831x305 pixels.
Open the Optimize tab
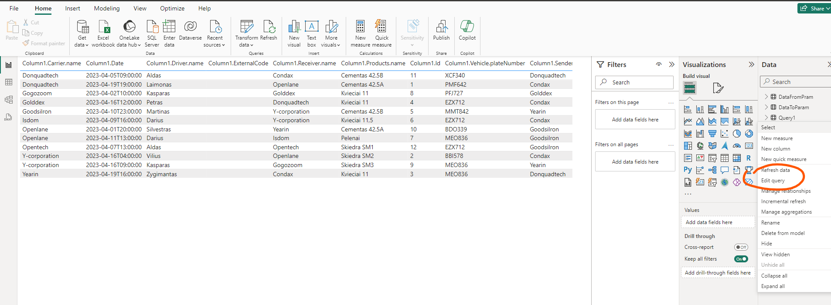coord(172,8)
